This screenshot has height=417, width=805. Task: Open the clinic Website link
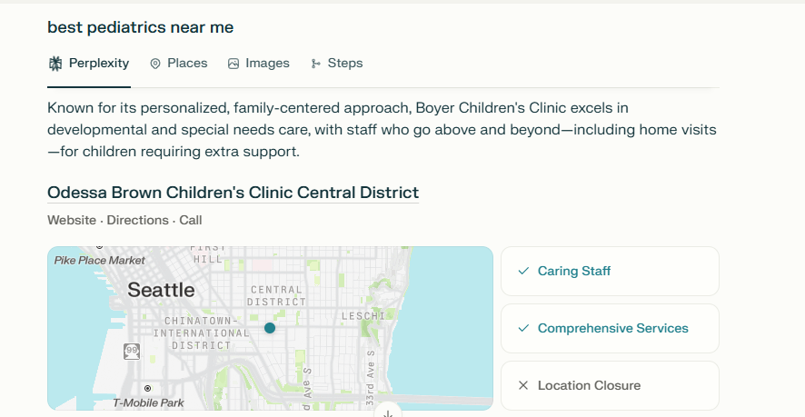72,221
